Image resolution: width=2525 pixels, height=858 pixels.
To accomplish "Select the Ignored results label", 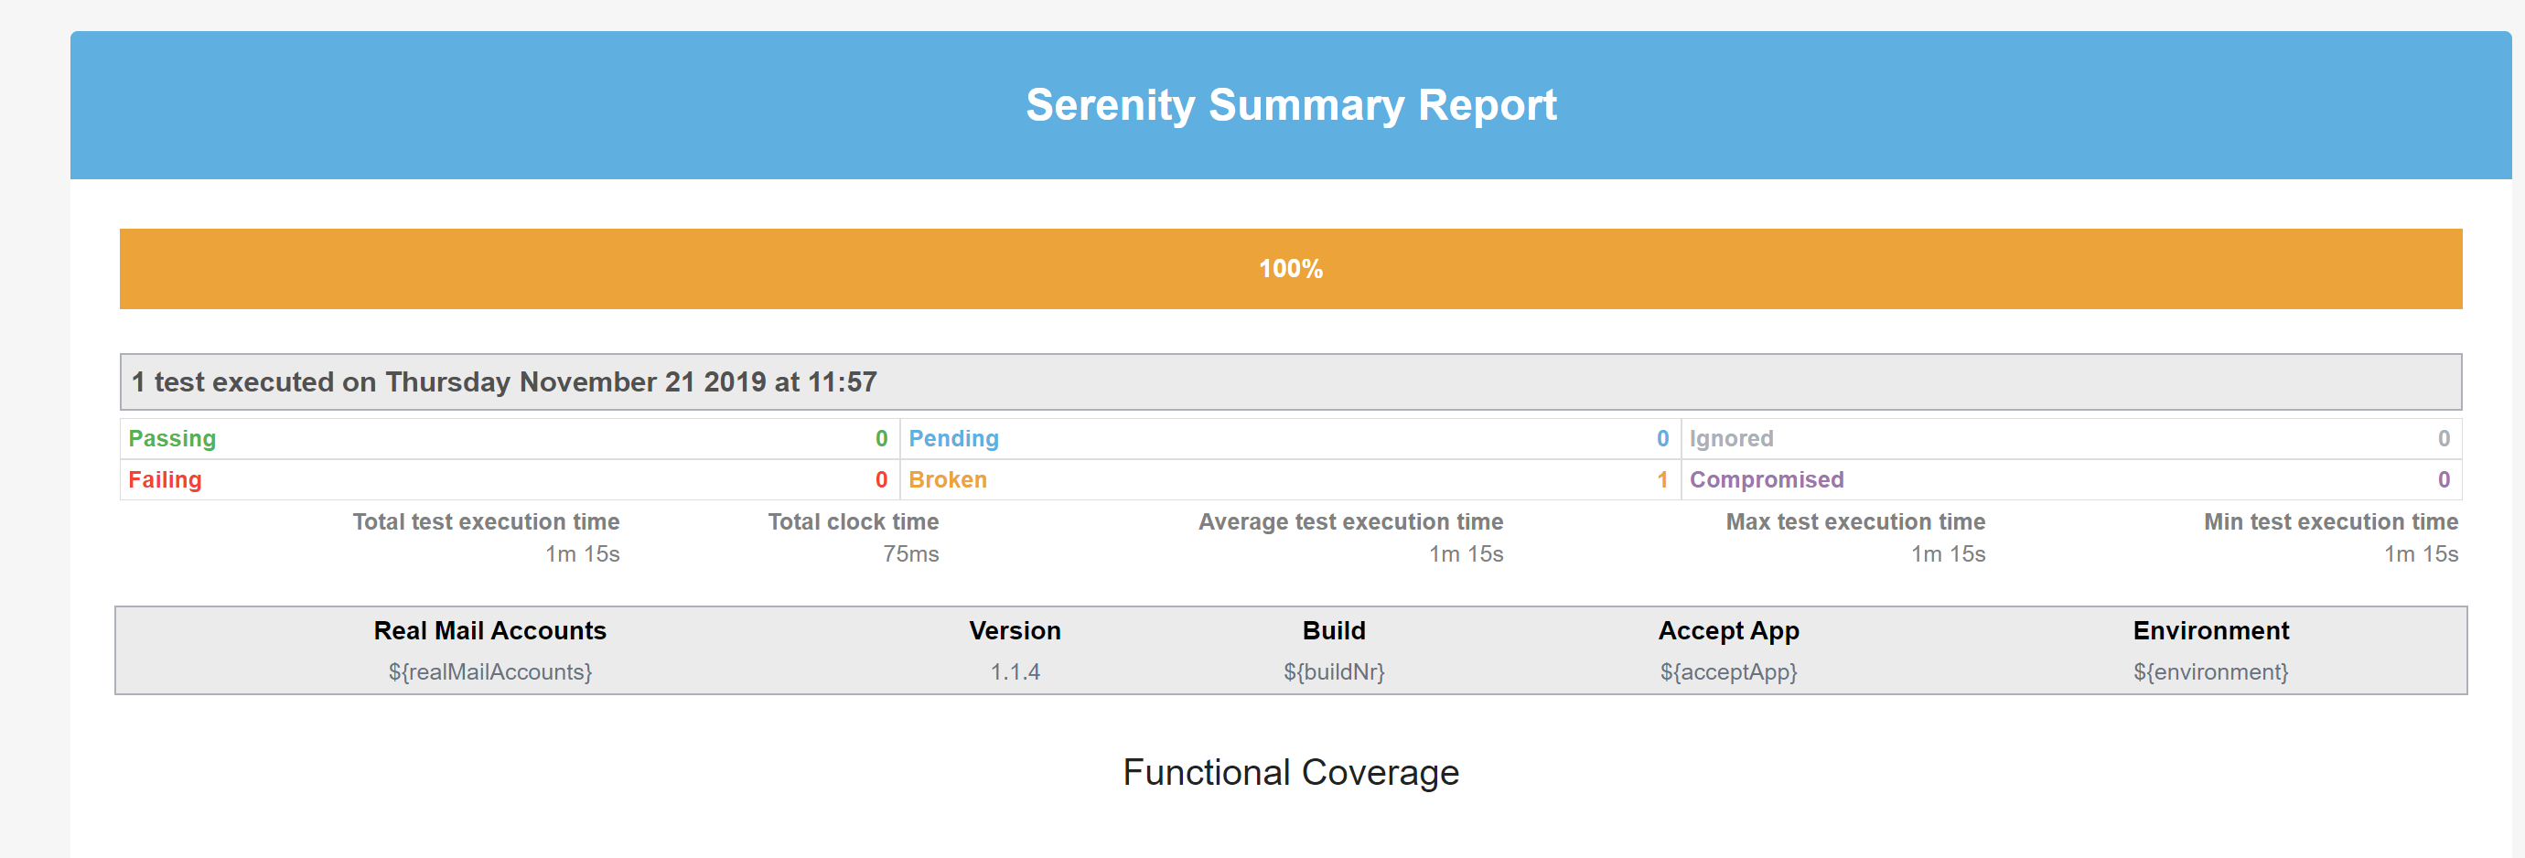I will (x=1731, y=438).
